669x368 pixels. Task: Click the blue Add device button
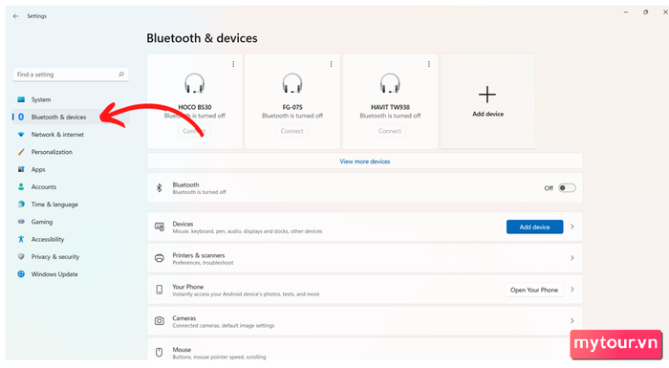click(x=534, y=227)
